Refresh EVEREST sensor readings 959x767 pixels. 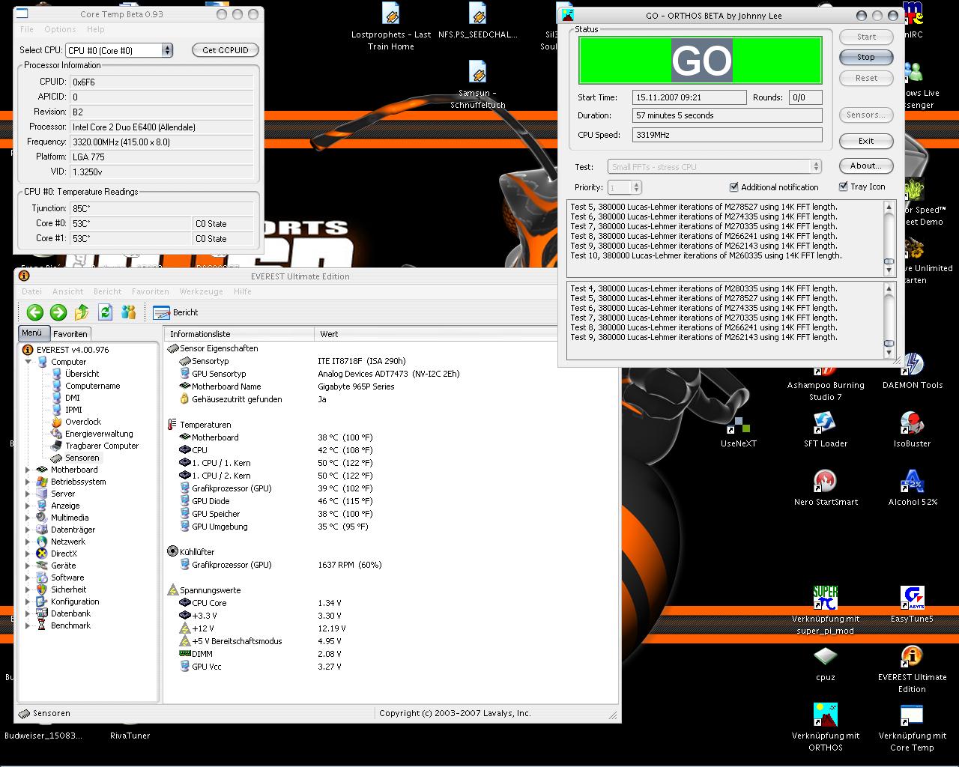(x=105, y=312)
